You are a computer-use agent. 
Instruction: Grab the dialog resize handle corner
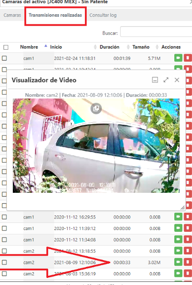(183, 207)
